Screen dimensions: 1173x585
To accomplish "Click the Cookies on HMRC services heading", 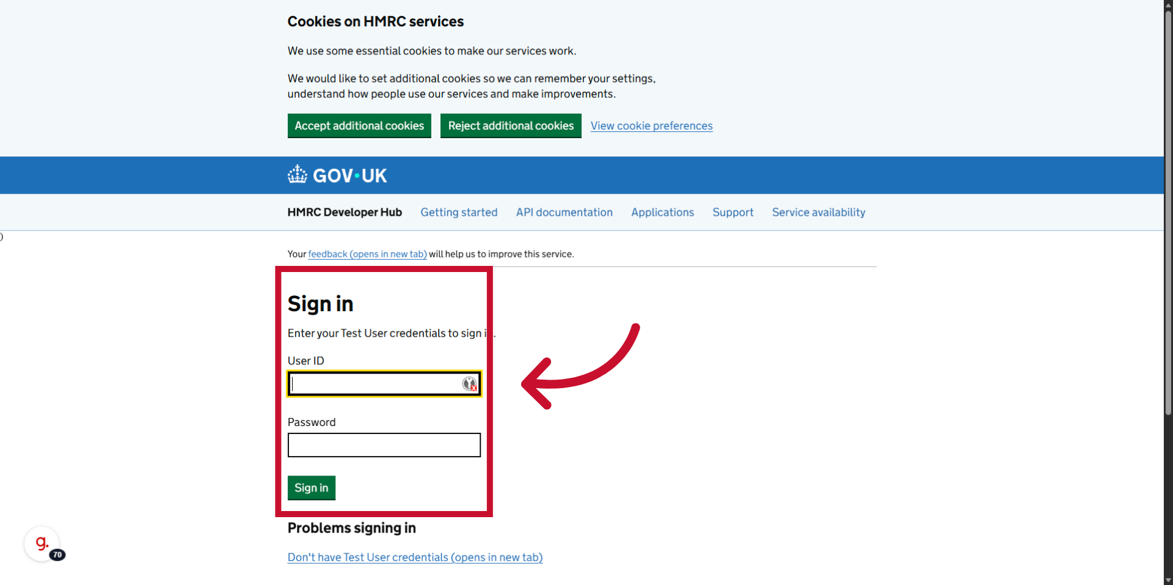I will pos(376,21).
